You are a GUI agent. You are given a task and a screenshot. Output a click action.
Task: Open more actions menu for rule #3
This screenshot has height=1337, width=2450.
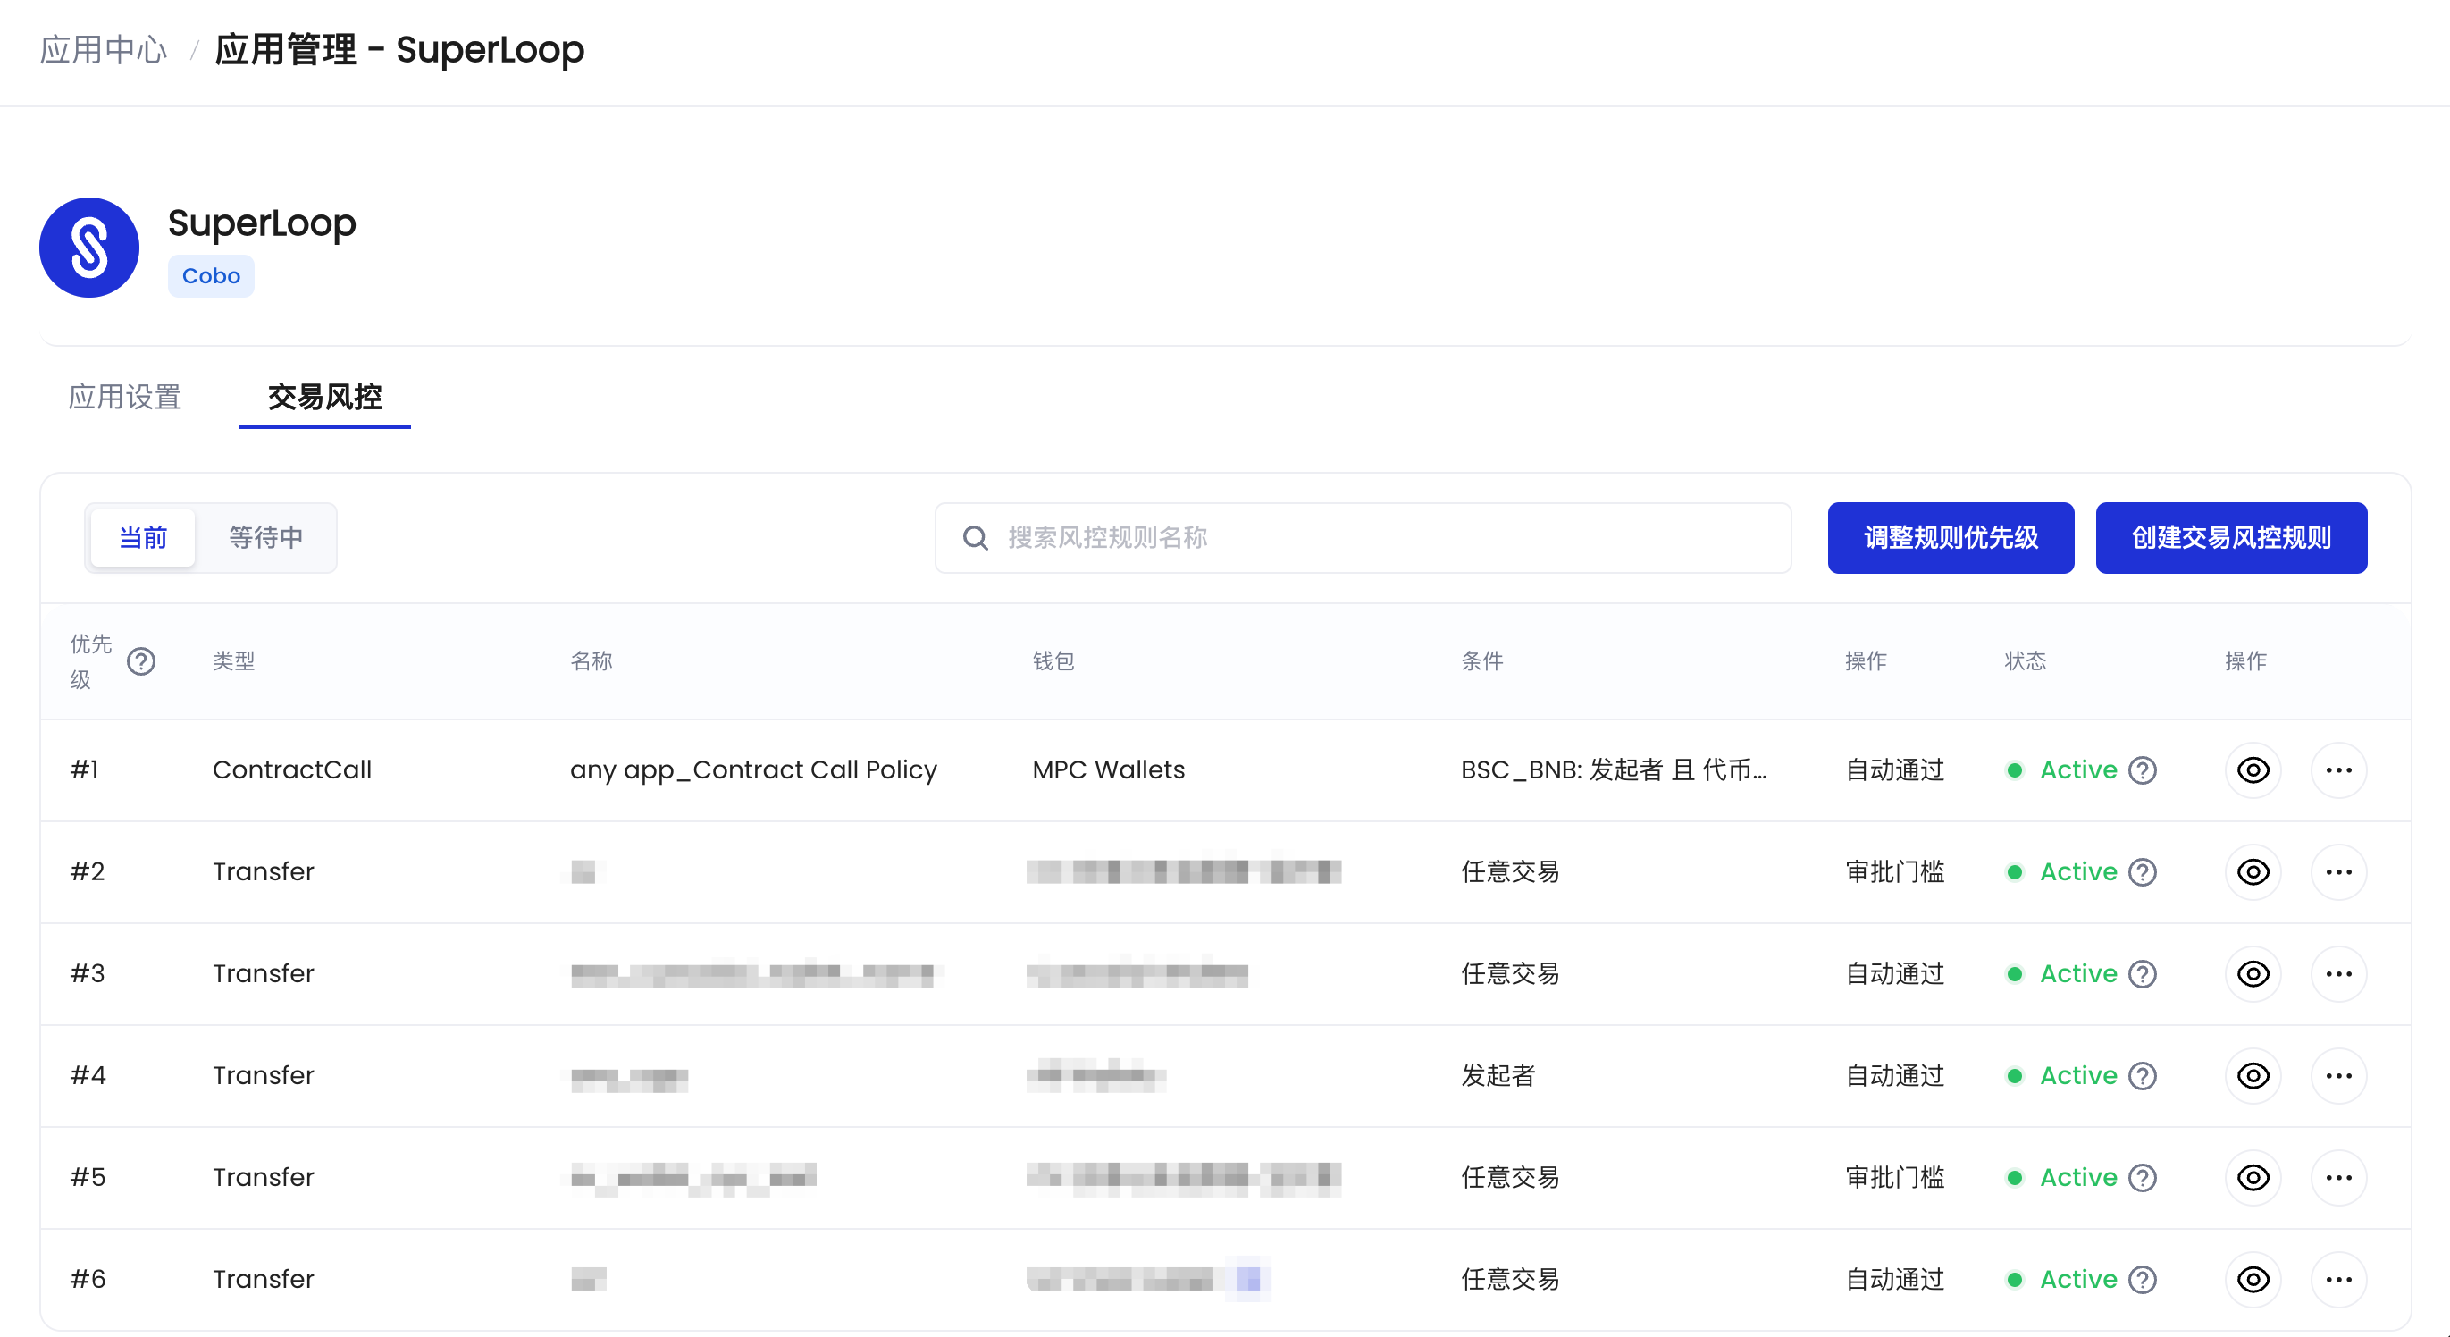[2338, 973]
